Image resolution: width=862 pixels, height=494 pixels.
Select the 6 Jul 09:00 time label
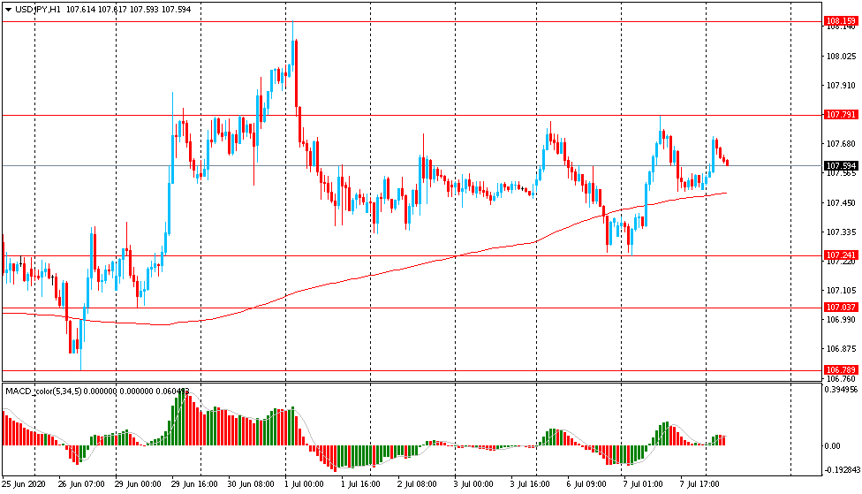tap(586, 484)
